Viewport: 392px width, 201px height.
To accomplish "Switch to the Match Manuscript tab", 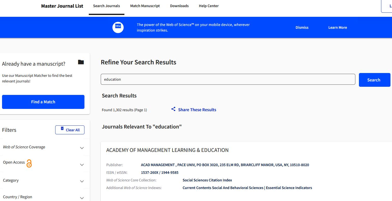I will coord(145,6).
